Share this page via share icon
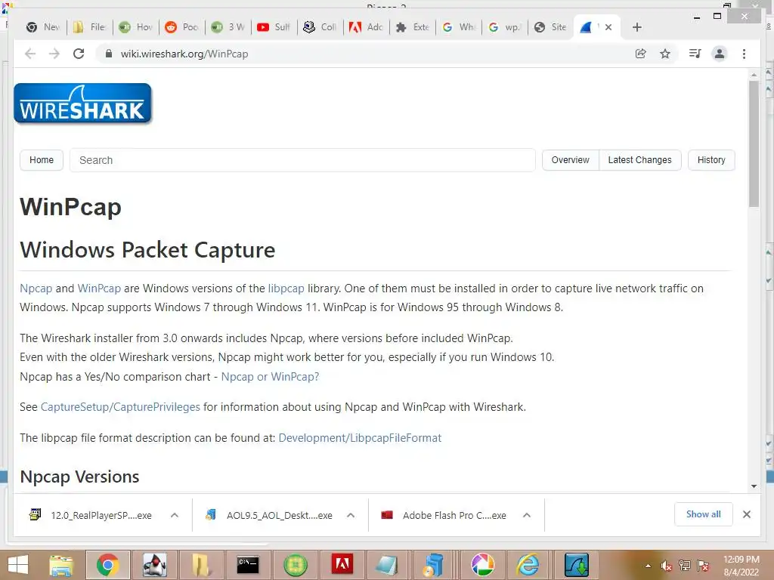 point(641,54)
